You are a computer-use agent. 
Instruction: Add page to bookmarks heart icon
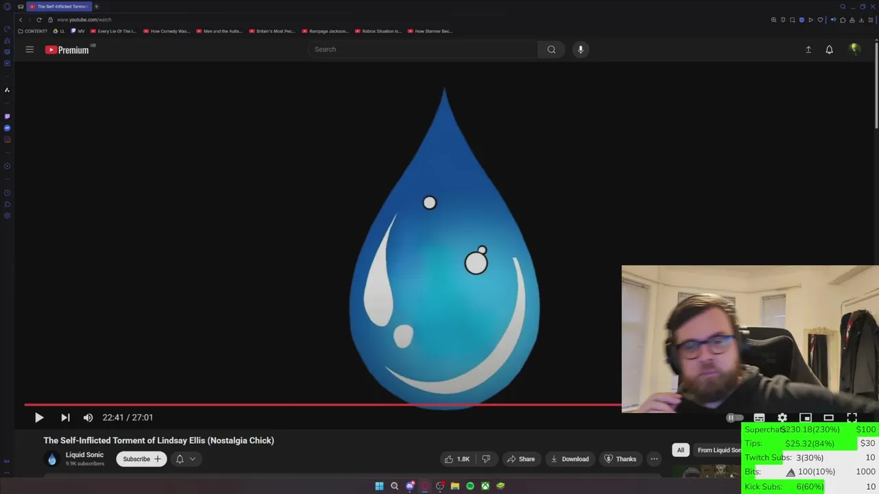(820, 20)
